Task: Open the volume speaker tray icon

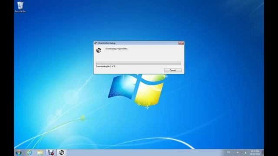Action: click(245, 153)
